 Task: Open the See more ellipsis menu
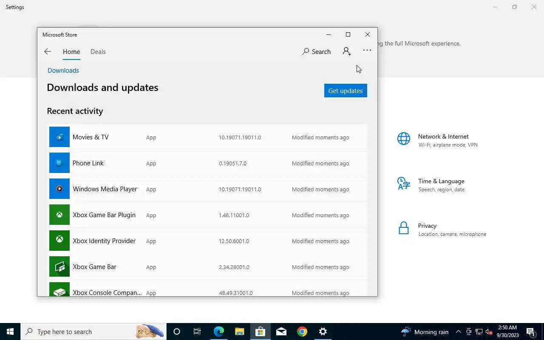point(367,50)
